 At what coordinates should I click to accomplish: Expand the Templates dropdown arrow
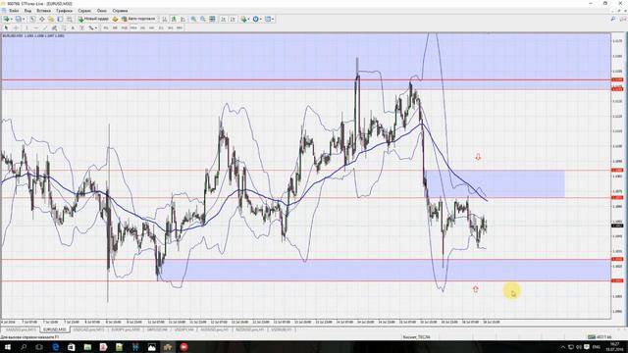tap(273, 19)
